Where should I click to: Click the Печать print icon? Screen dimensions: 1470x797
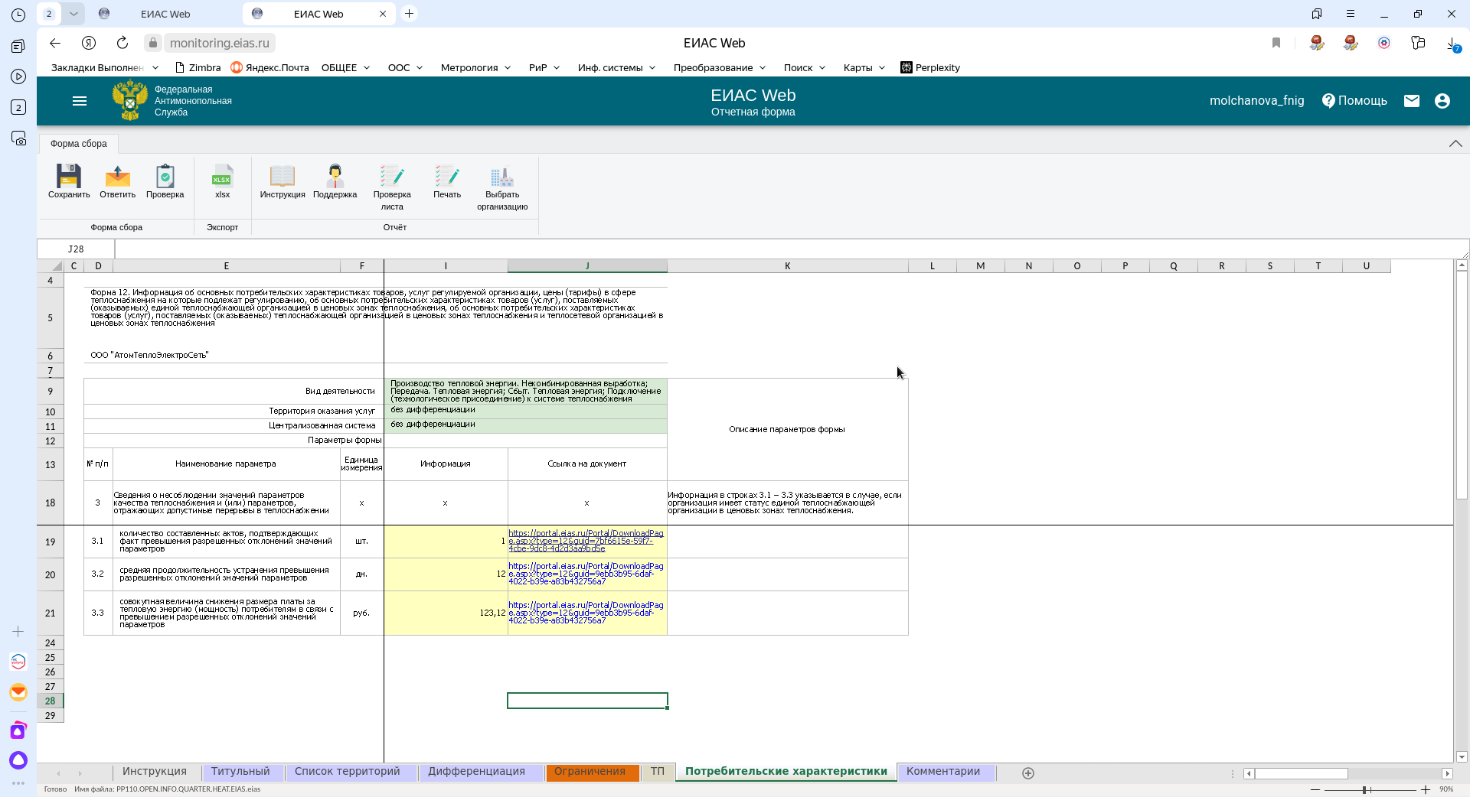pos(447,177)
